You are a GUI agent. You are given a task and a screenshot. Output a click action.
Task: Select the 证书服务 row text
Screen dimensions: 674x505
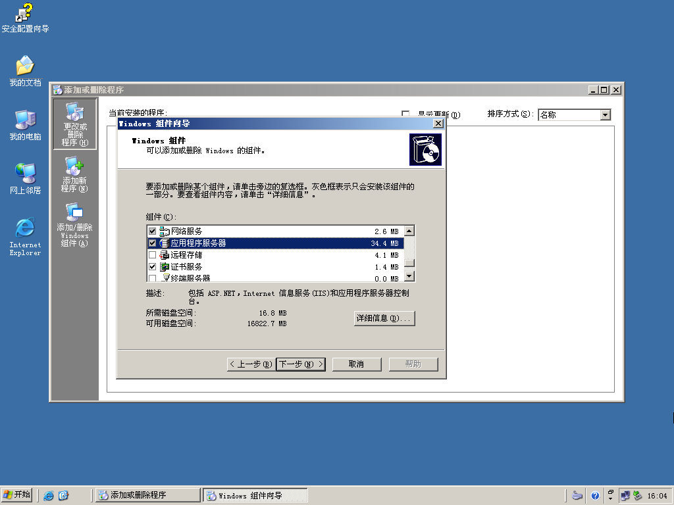(186, 267)
